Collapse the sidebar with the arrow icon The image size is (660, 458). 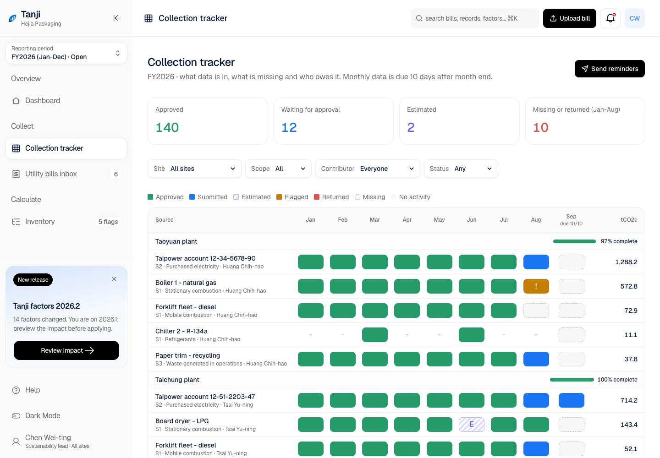point(117,18)
